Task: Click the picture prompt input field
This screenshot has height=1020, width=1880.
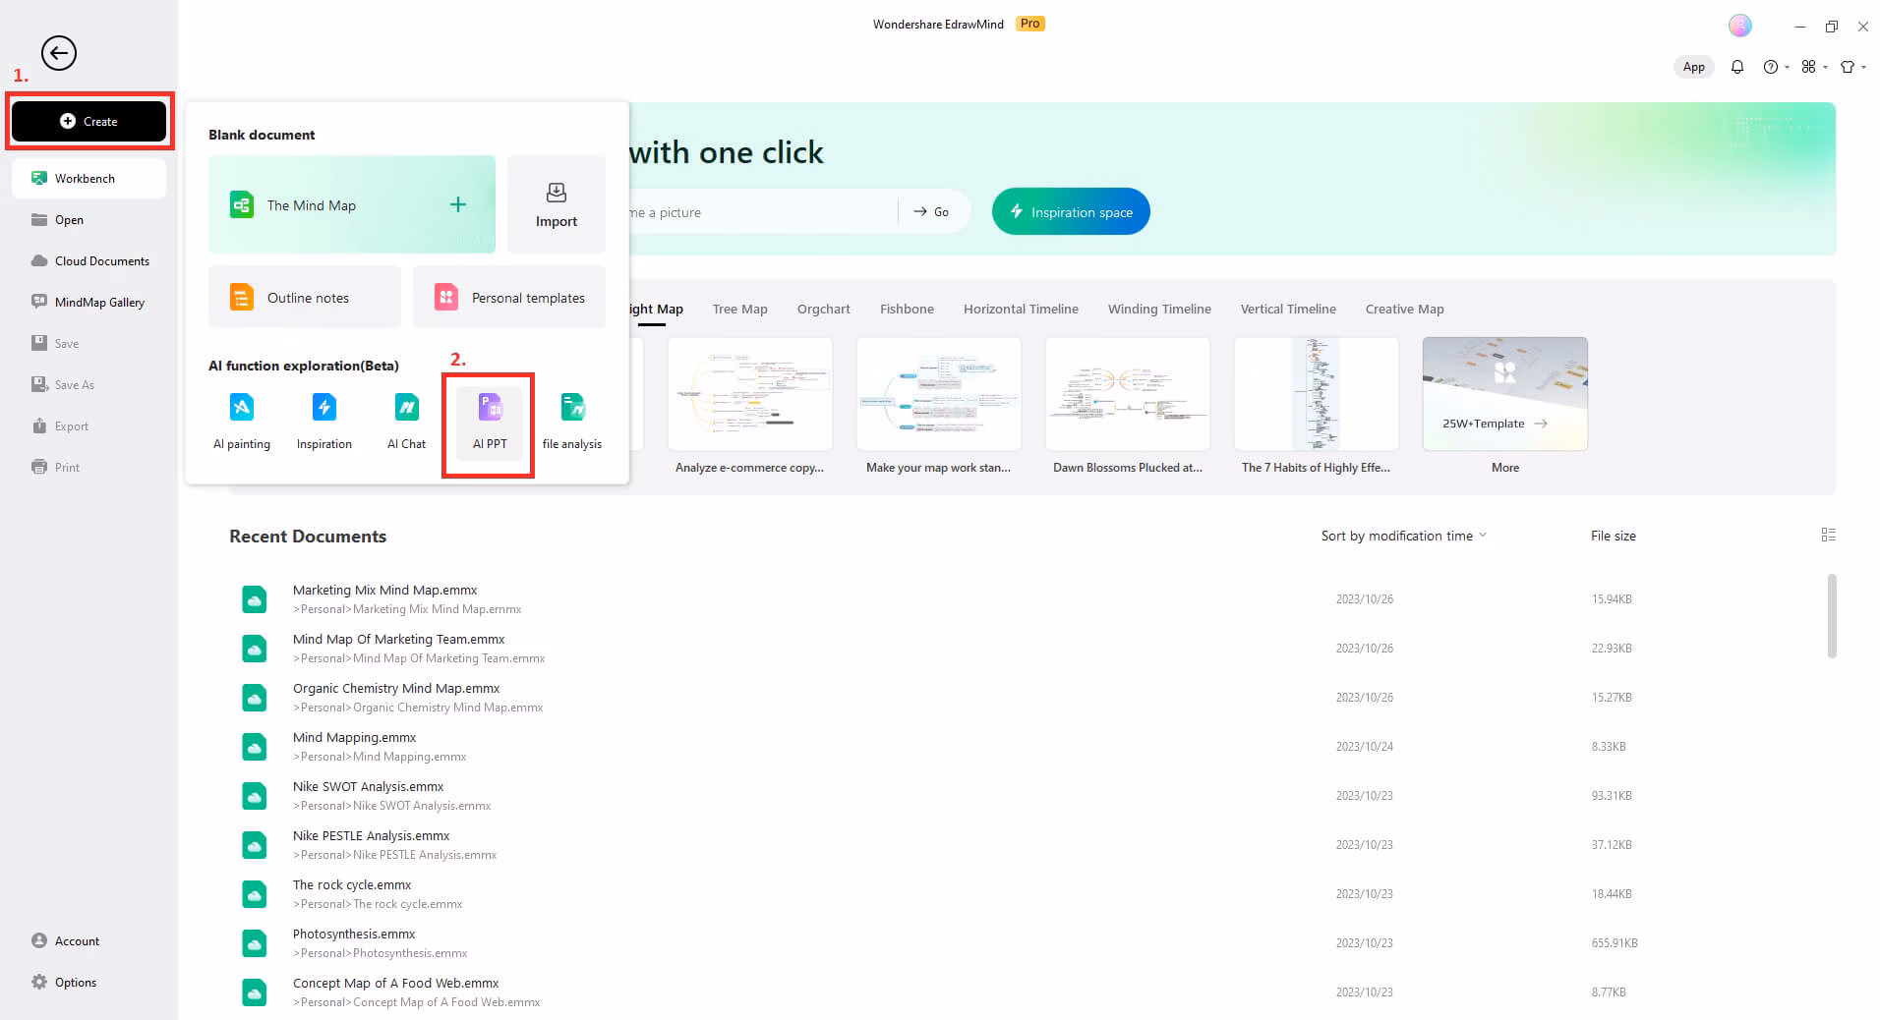Action: 762,211
